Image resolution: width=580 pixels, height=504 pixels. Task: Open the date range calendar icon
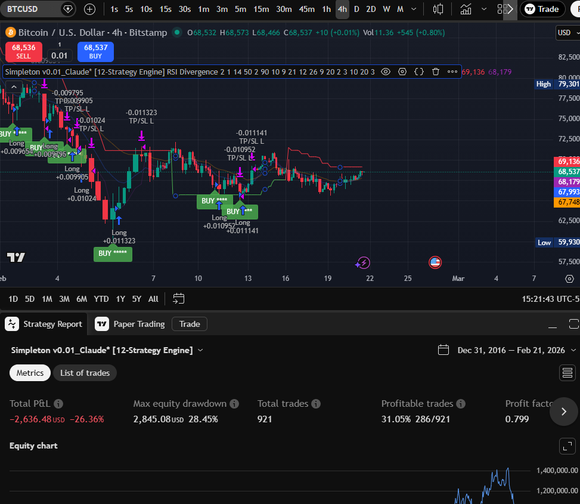[443, 350]
